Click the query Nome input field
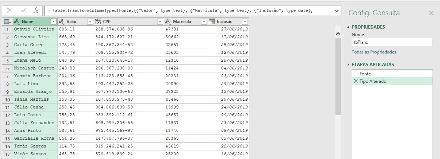 tap(392, 42)
